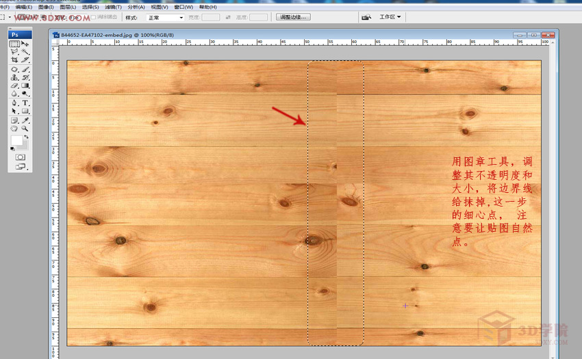Image resolution: width=582 pixels, height=359 pixels.
Task: Click the height input field
Action: tap(258, 17)
